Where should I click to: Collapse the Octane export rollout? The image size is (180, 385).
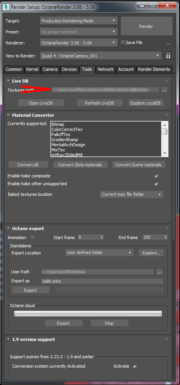(x=8, y=228)
